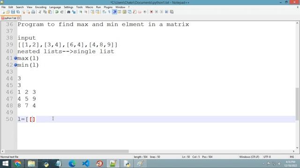
Task: Close the python1.txt tab
Action: click(x=18, y=18)
